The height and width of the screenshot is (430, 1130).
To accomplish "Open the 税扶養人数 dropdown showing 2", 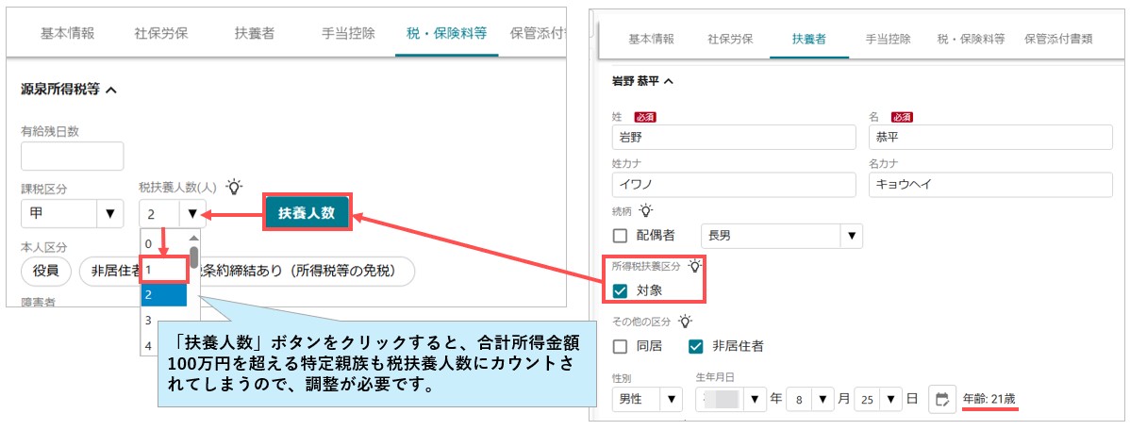I will point(173,214).
